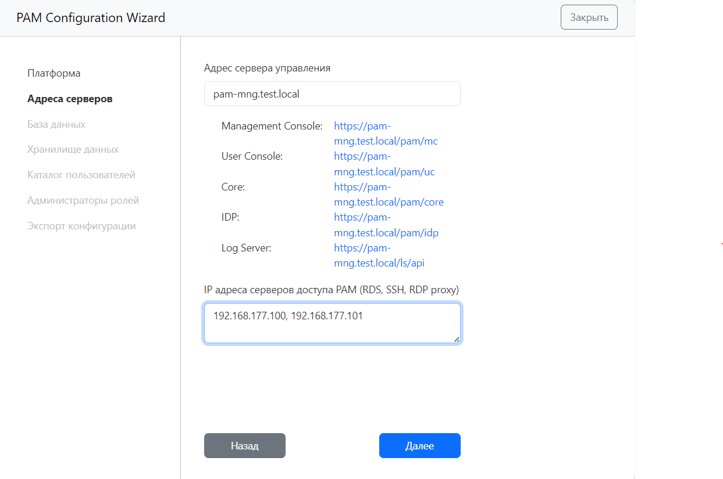Select the Администраторы ролей step

point(83,200)
